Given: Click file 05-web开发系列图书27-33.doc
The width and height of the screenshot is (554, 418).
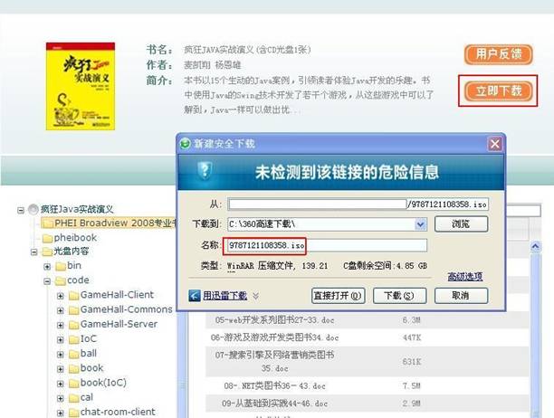Looking at the screenshot, I should click(x=274, y=320).
